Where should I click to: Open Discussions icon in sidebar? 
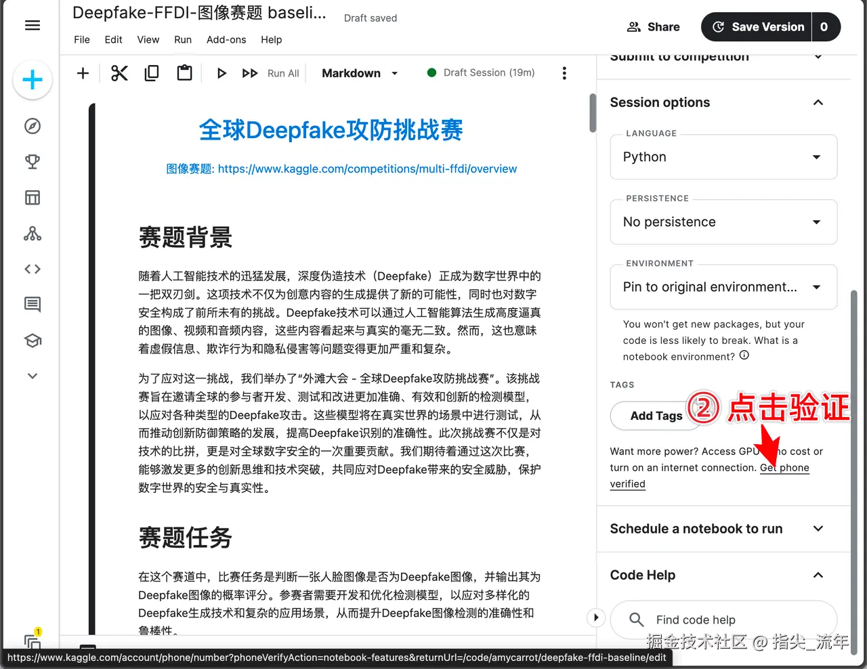(x=33, y=304)
